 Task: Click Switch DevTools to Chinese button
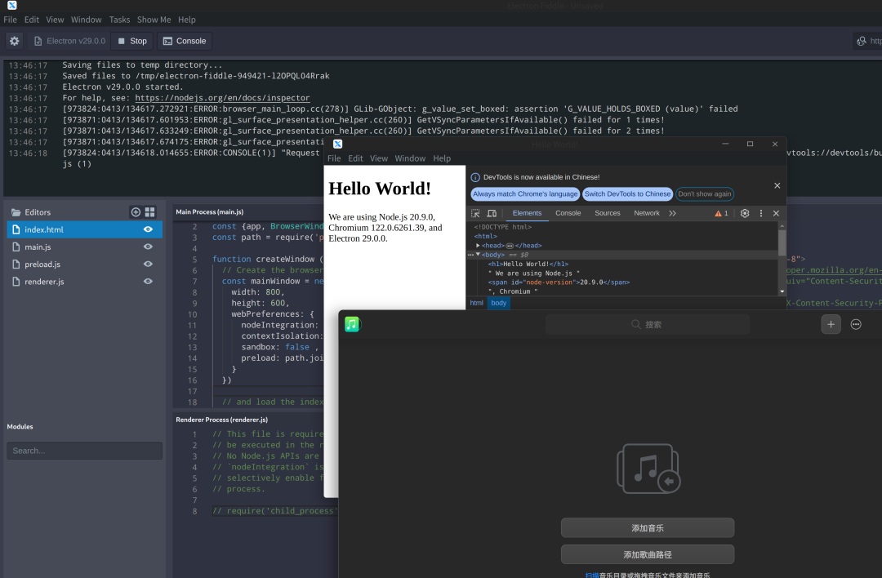click(628, 194)
